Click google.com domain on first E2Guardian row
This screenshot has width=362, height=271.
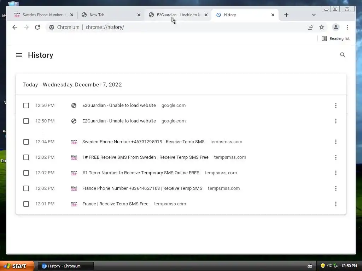(173, 105)
